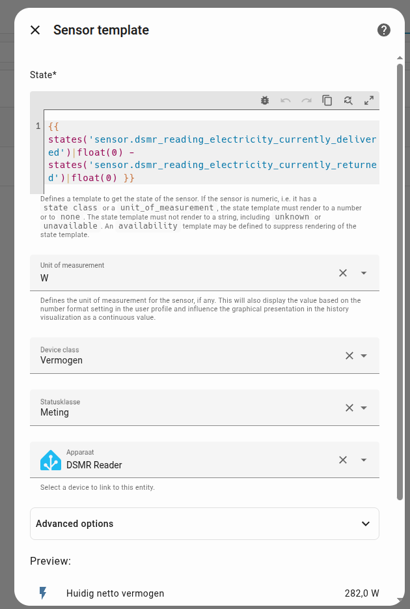This screenshot has height=609, width=410.
Task: Open the help question mark icon
Action: coord(384,30)
